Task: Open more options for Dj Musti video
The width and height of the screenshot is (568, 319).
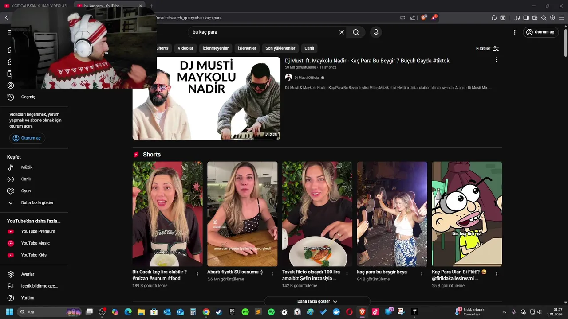Action: [x=496, y=60]
